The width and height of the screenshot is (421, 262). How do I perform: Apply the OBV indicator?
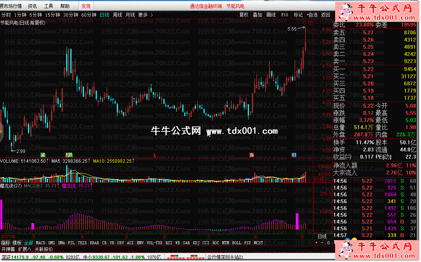(x=121, y=243)
